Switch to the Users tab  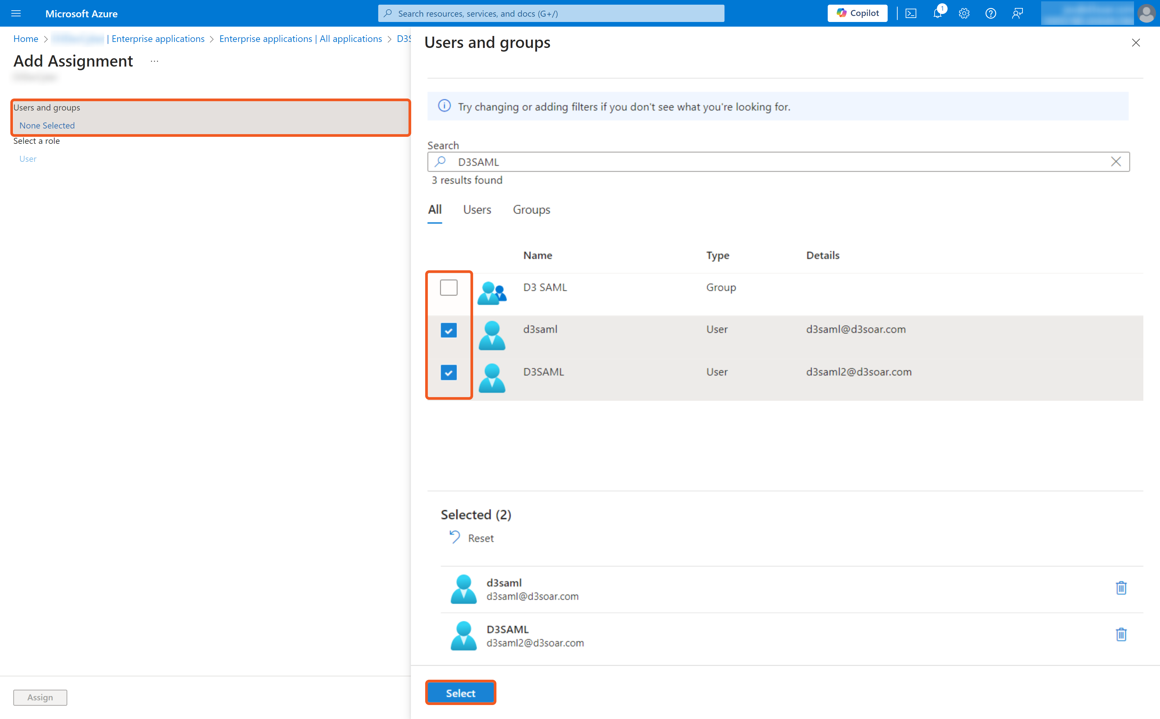477,210
